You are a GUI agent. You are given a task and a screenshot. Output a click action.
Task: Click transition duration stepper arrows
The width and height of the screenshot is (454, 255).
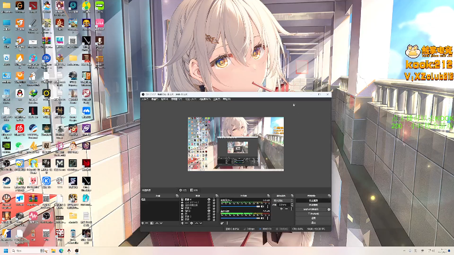292,205
